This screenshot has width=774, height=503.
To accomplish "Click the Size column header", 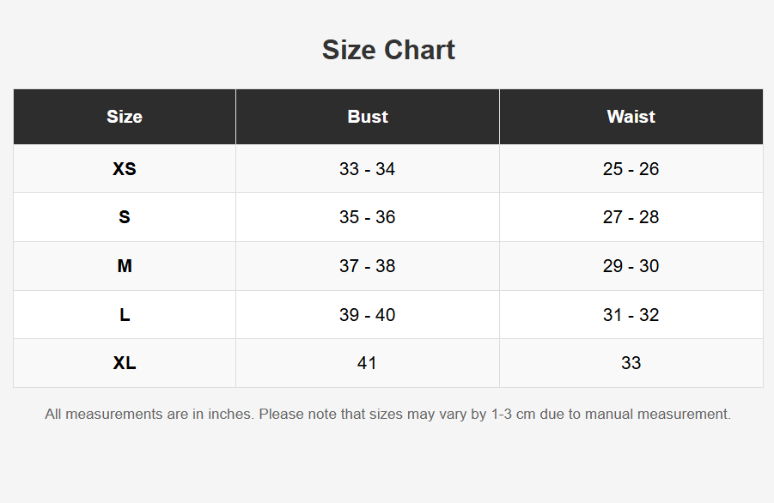I will click(x=125, y=117).
